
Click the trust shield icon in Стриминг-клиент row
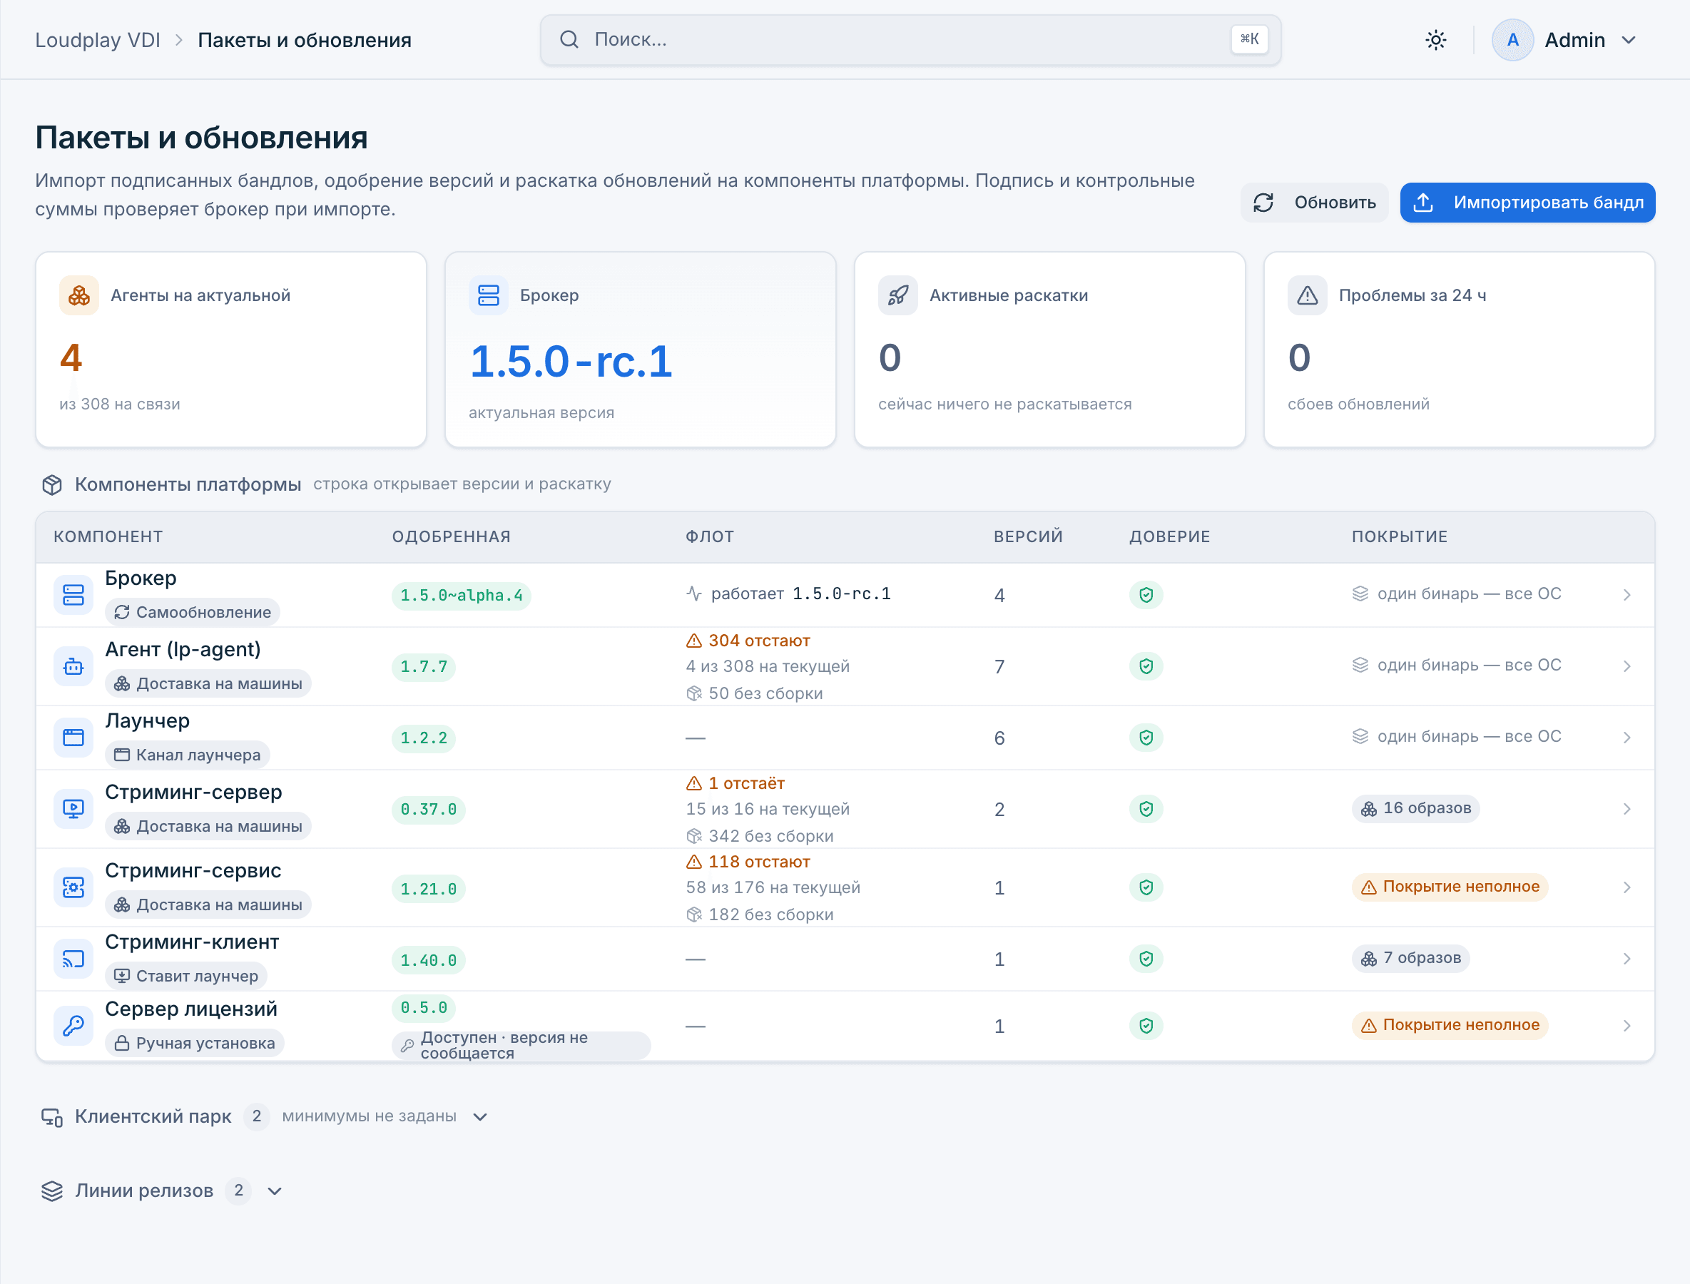click(1146, 959)
